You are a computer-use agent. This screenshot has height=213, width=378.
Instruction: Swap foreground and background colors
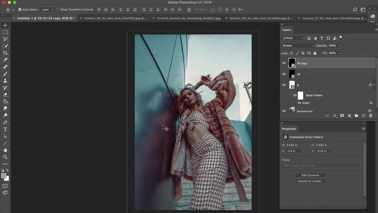pos(7,170)
